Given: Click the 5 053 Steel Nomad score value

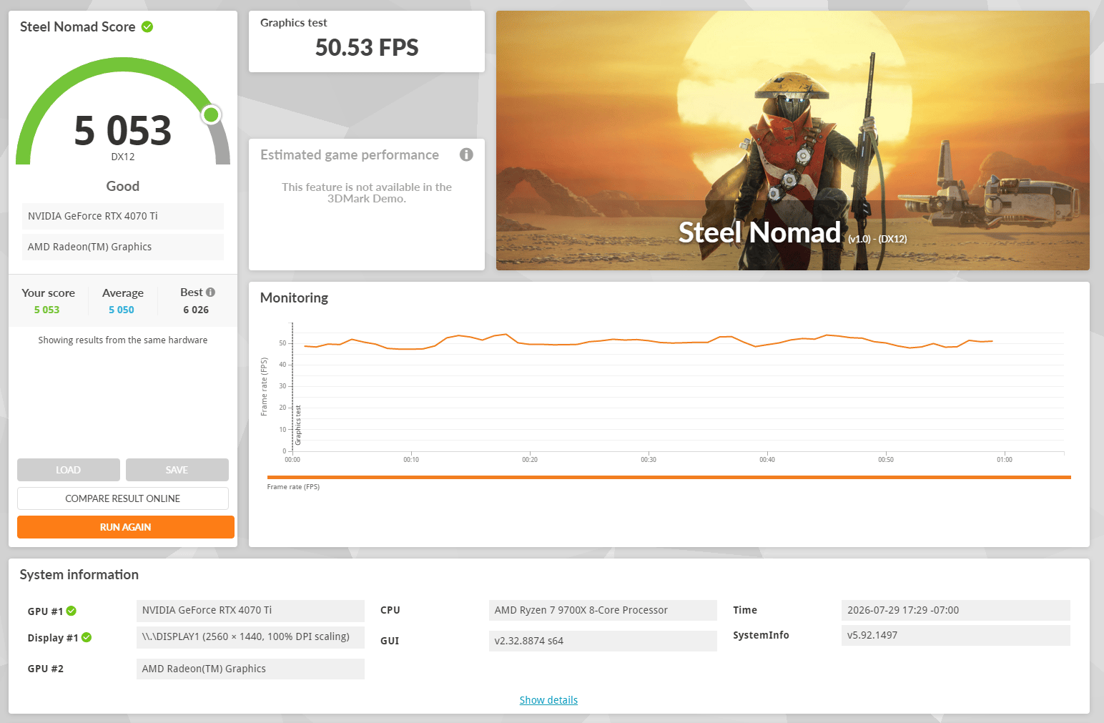Looking at the screenshot, I should [x=123, y=131].
